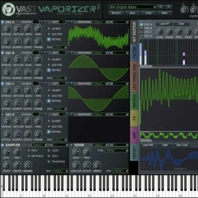Enable PINGPONG checkbox in Sampler
The image size is (198, 198).
click(49, 162)
